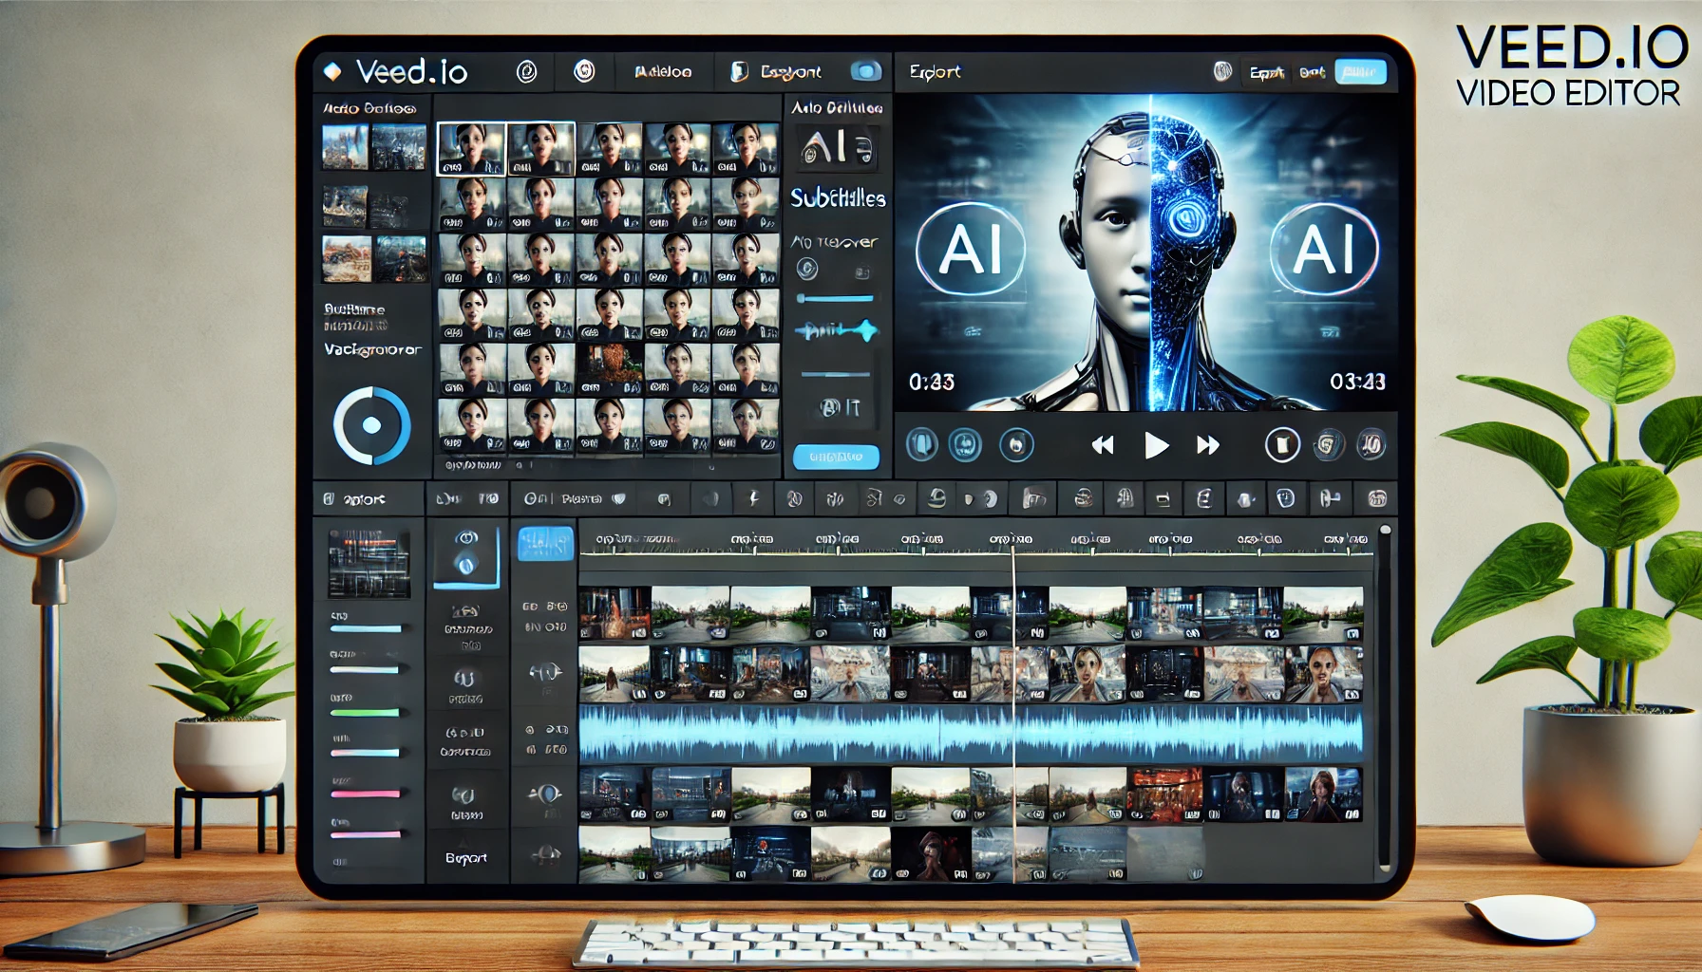The width and height of the screenshot is (1702, 972).
Task: Click the 03:23 duration on preview
Action: tap(1357, 382)
